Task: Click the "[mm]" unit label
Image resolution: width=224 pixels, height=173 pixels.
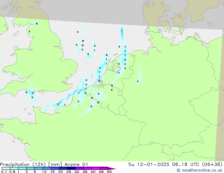Action: [x=55, y=165]
